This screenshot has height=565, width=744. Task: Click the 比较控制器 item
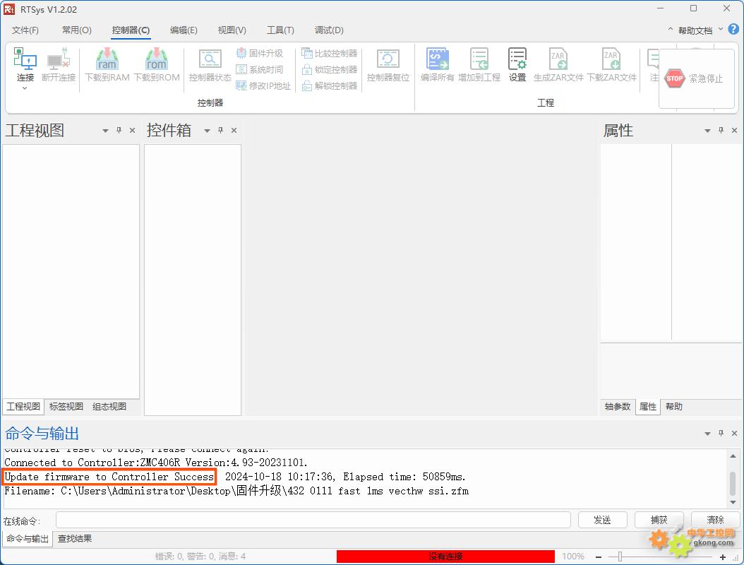pyautogui.click(x=330, y=53)
